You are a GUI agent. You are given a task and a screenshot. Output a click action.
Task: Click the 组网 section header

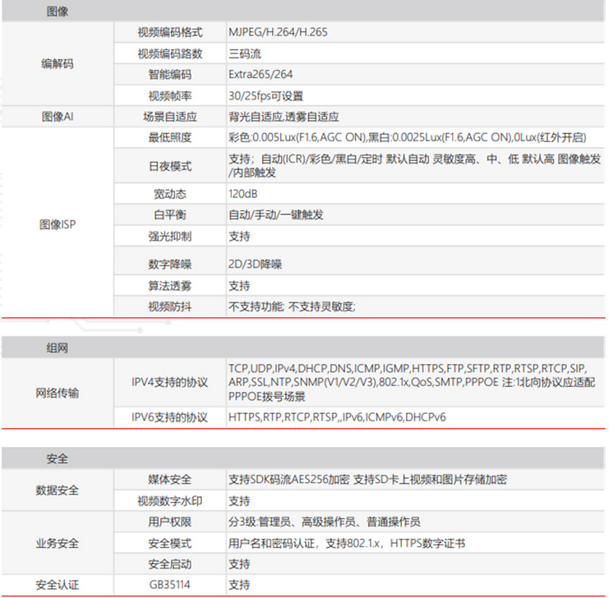(57, 347)
